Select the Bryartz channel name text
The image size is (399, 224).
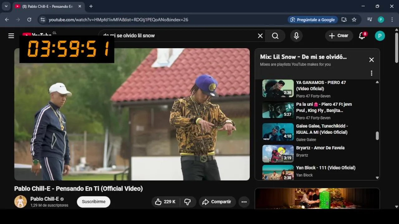[x=302, y=155]
